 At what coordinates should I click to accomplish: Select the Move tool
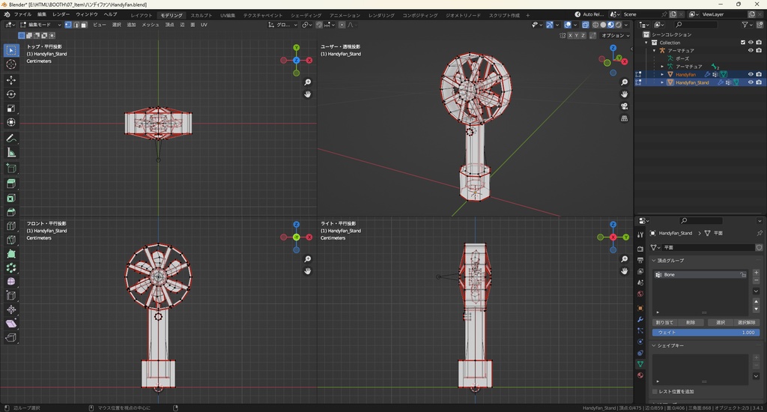10,80
